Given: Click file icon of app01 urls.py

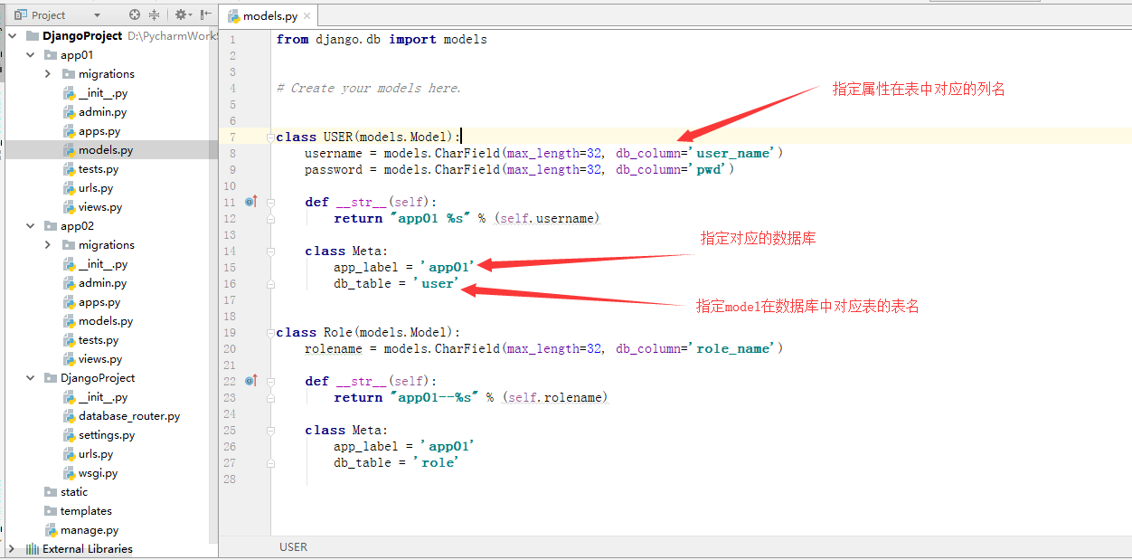Looking at the screenshot, I should pyautogui.click(x=69, y=188).
